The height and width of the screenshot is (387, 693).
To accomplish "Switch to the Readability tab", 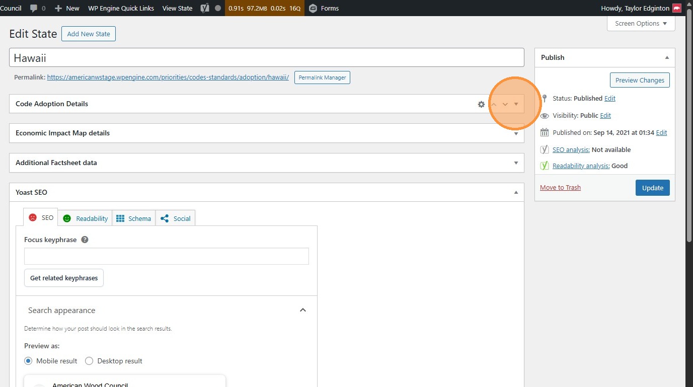I will coord(85,218).
